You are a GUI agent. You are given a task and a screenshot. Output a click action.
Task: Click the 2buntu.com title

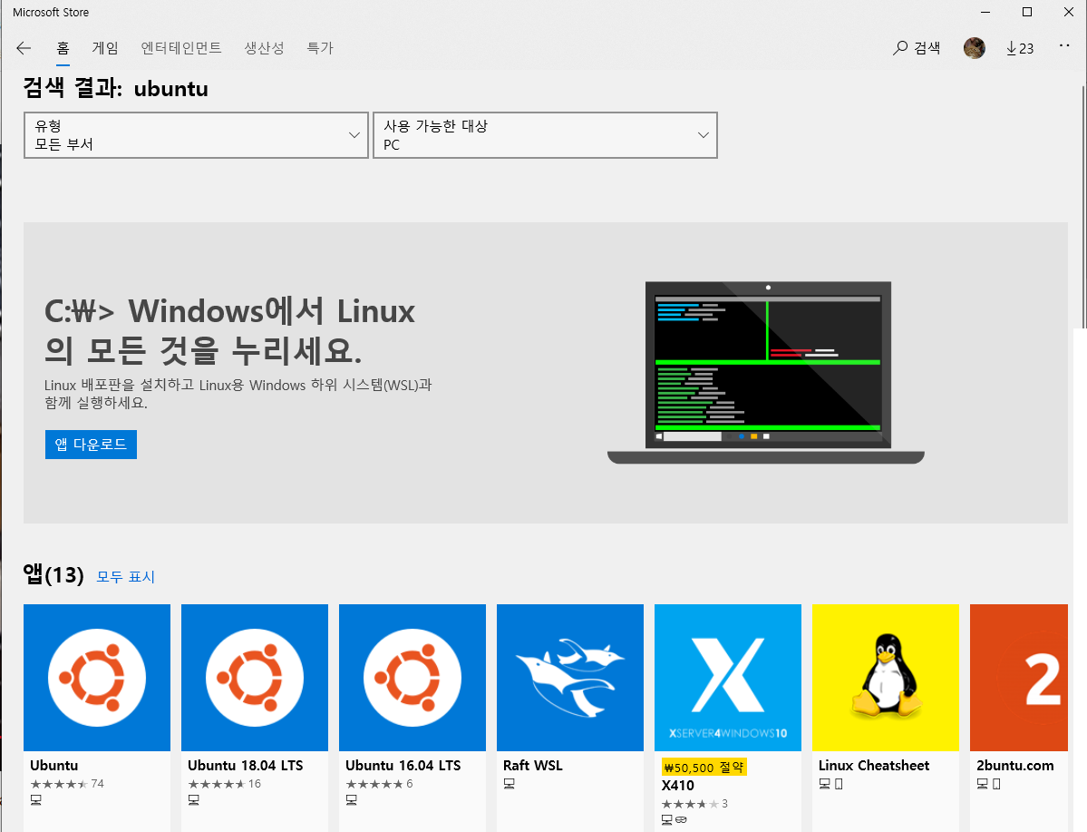[1014, 766]
